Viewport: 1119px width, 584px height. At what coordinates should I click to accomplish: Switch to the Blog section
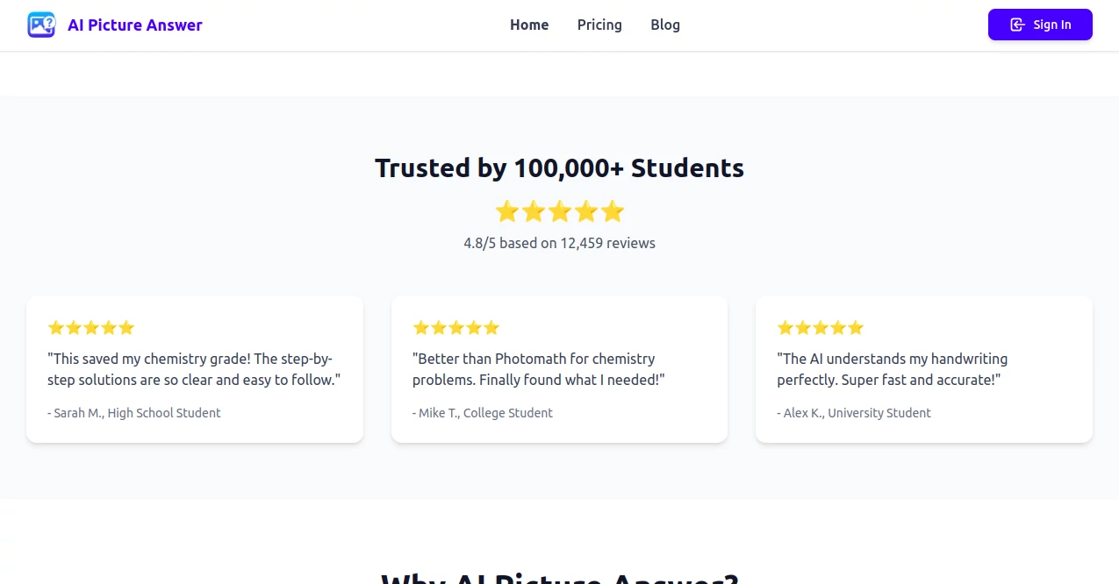[x=664, y=25]
